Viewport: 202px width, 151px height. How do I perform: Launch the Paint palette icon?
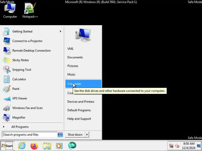[7, 89]
